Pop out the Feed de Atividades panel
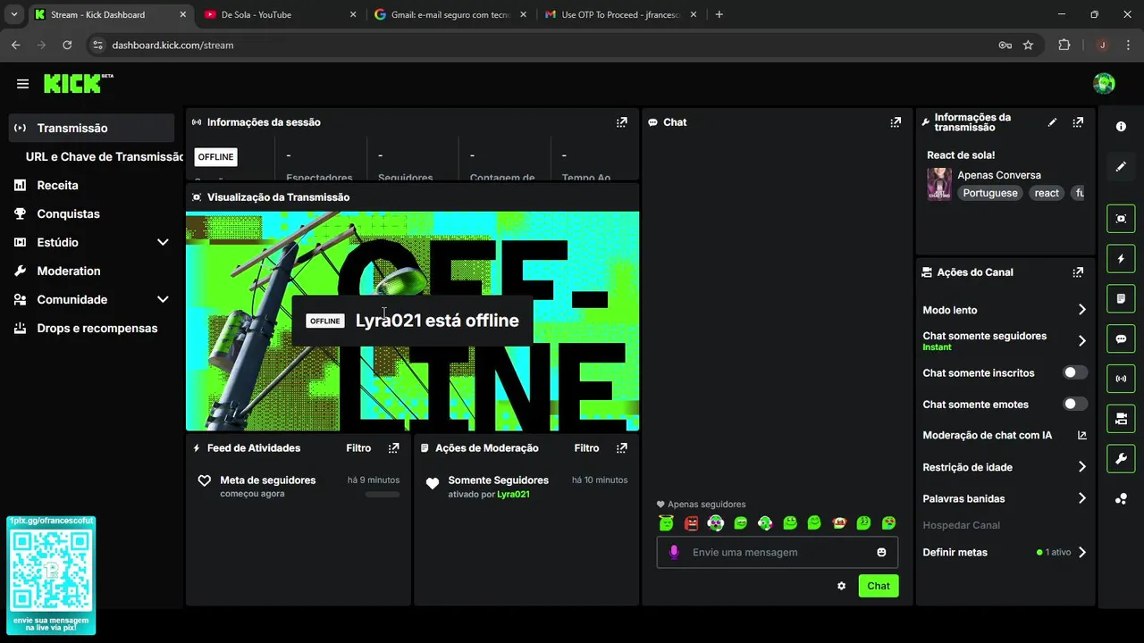Viewport: 1144px width, 643px height. 394,448
